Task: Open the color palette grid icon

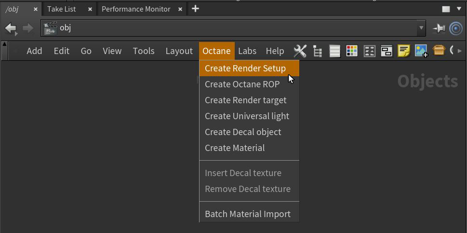Action: tap(352, 51)
